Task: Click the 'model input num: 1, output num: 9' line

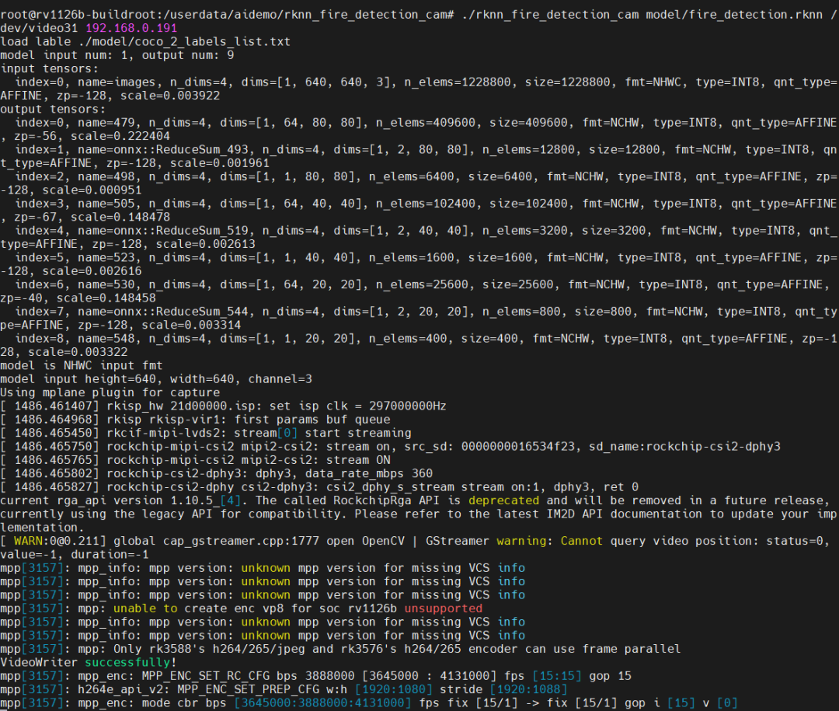Action: click(x=117, y=55)
